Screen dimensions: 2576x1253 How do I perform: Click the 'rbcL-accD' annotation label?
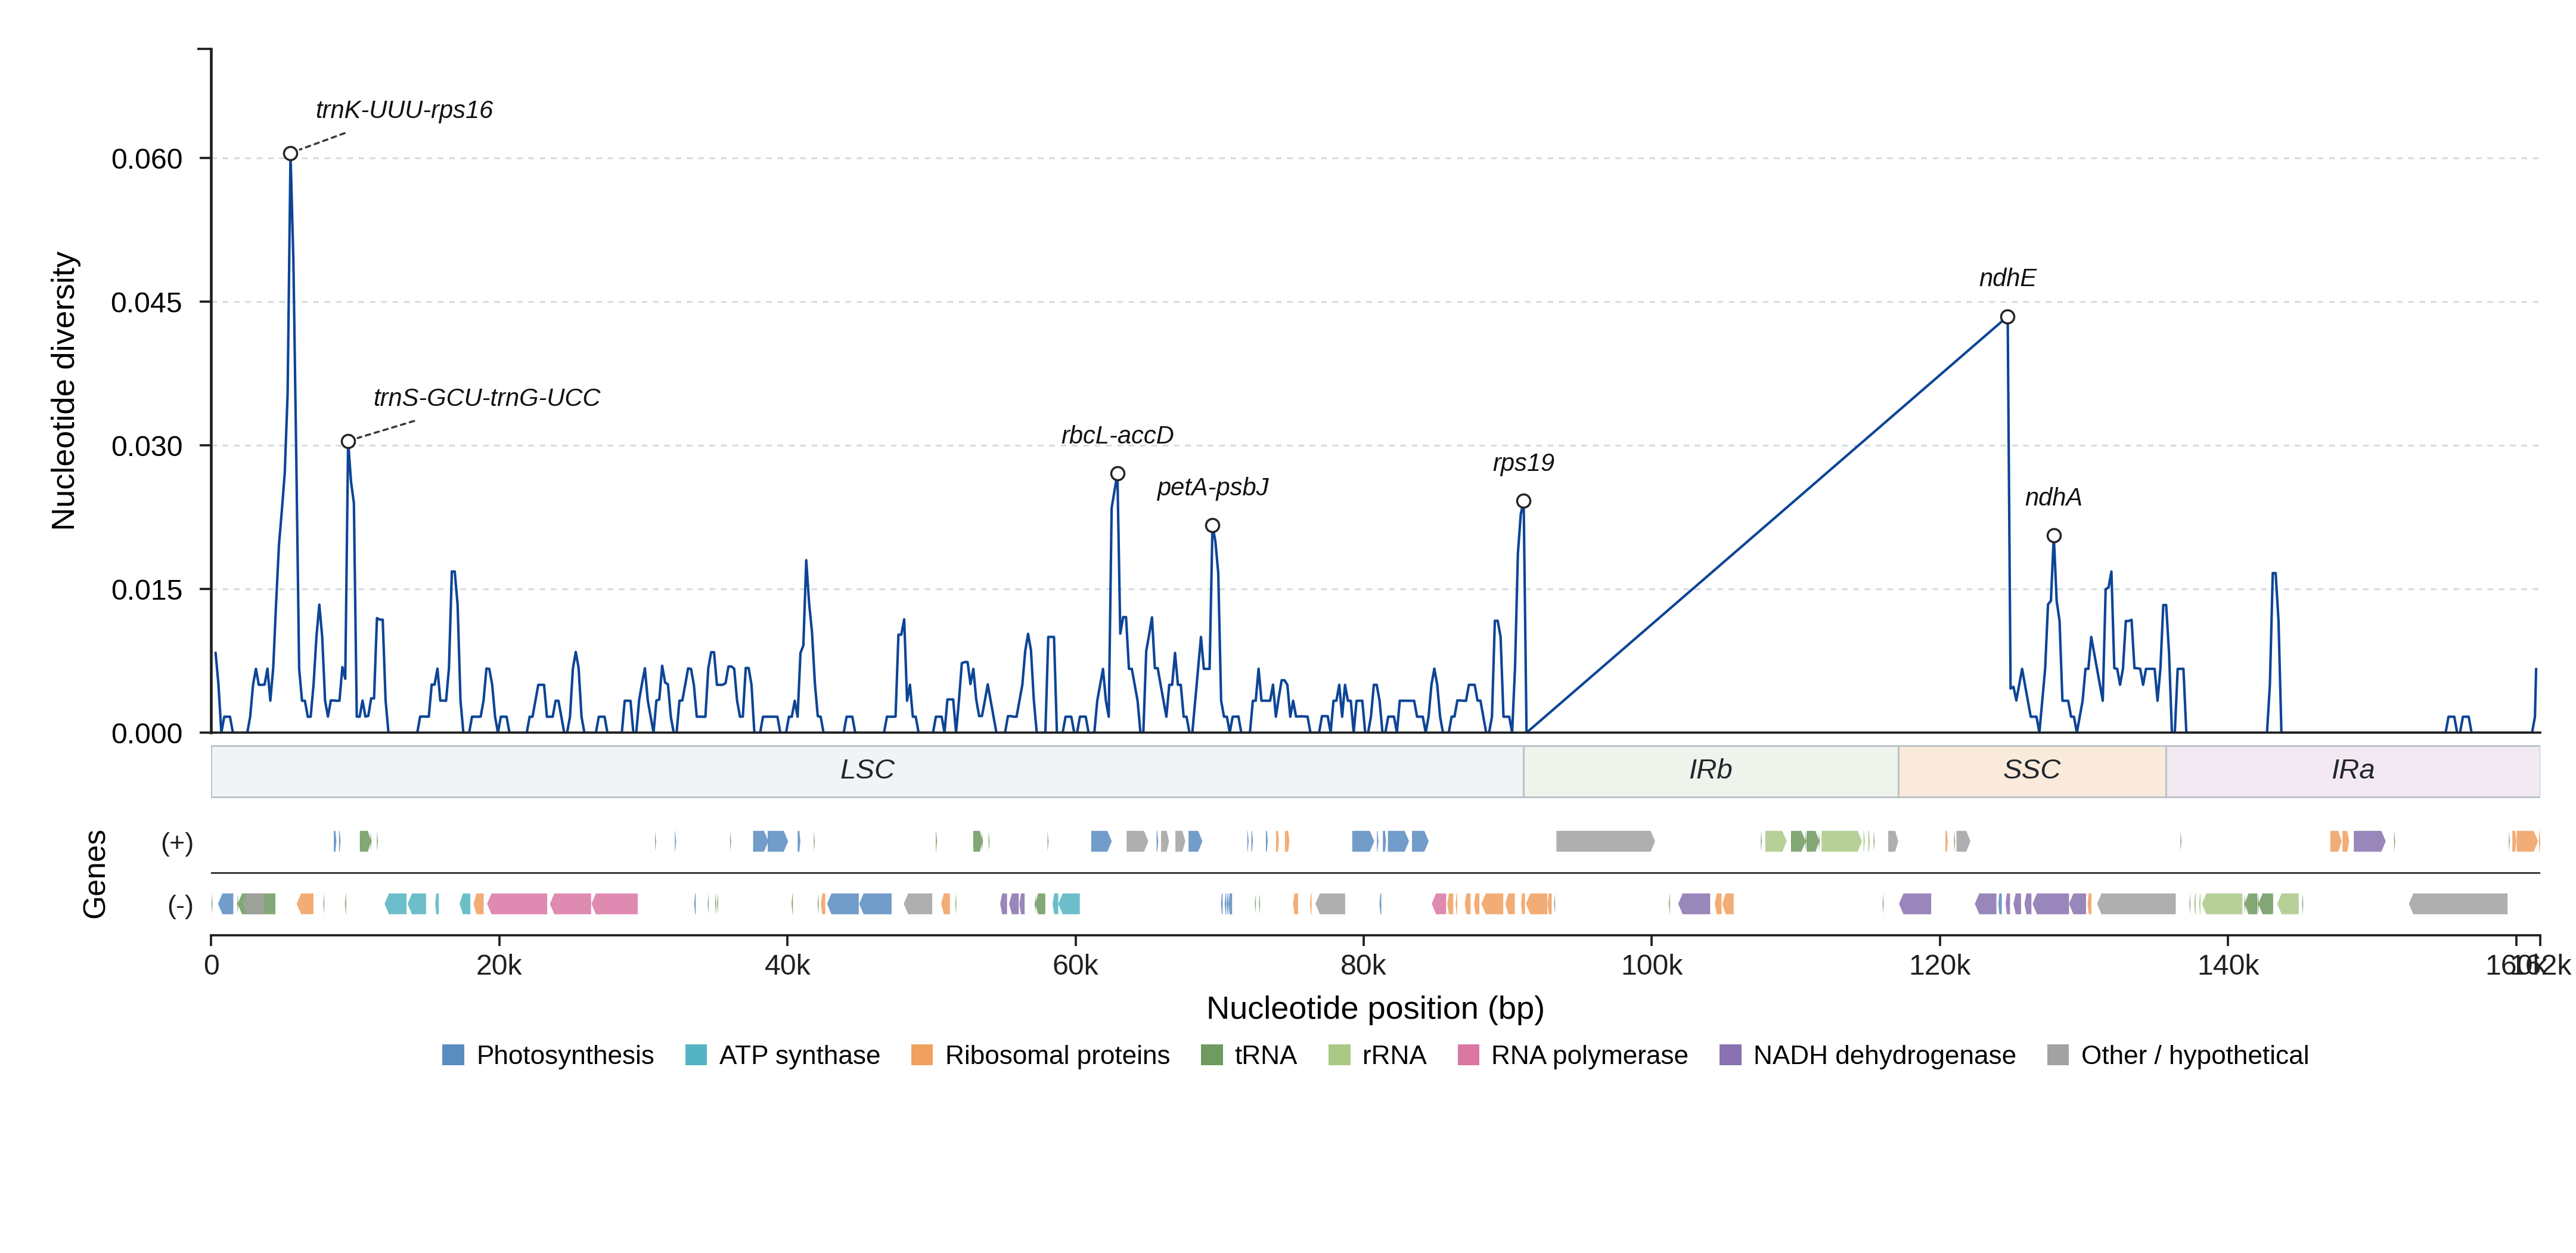(x=1117, y=436)
